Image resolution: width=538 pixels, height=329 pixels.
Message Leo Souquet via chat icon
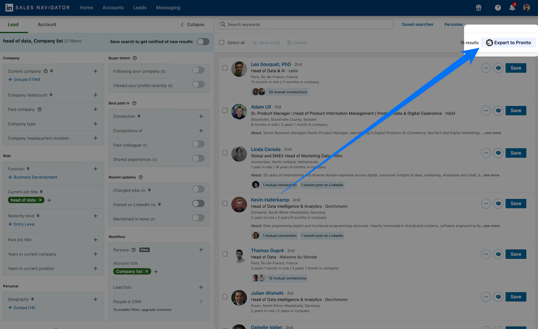click(498, 68)
